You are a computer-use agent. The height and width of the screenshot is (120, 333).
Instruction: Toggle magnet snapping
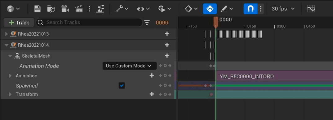pos(251,9)
